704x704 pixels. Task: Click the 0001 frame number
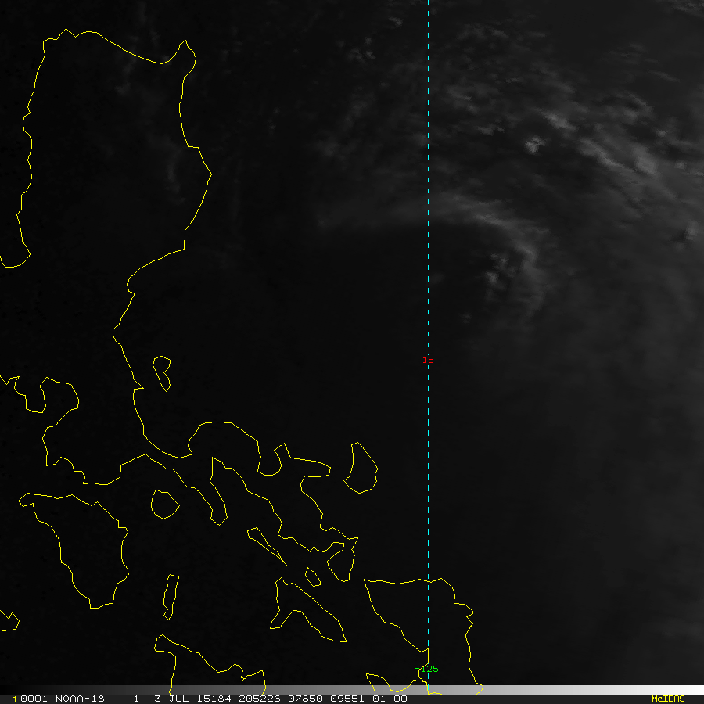click(x=34, y=699)
